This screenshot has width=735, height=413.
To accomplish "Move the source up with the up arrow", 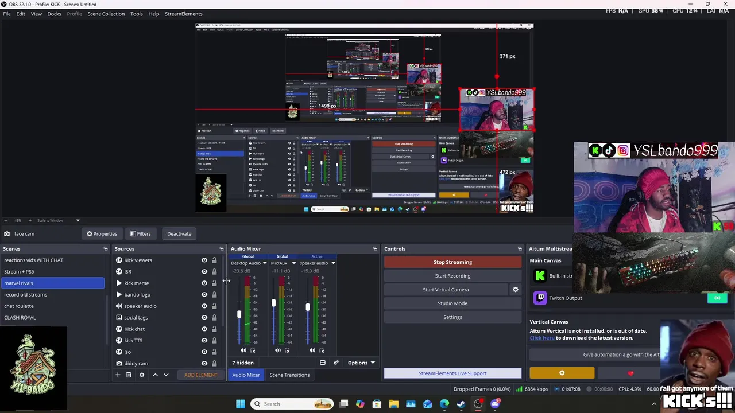I will tap(155, 375).
